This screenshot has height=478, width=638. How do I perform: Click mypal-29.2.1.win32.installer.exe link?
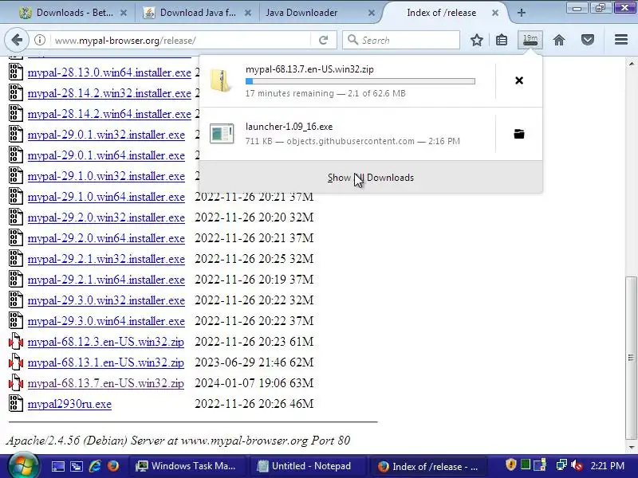coord(106,260)
